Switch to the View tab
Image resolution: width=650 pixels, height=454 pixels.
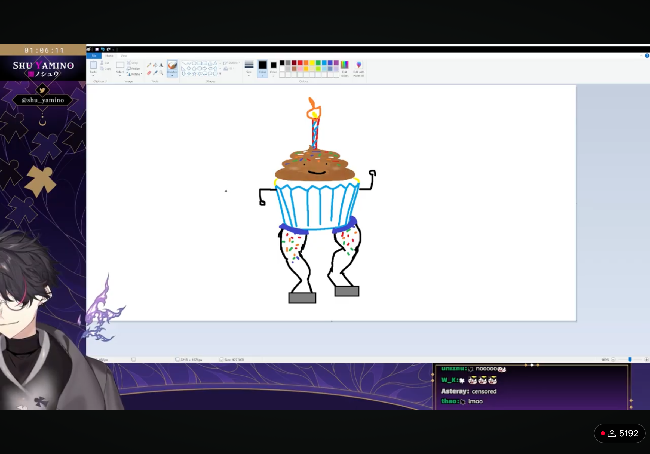(124, 56)
